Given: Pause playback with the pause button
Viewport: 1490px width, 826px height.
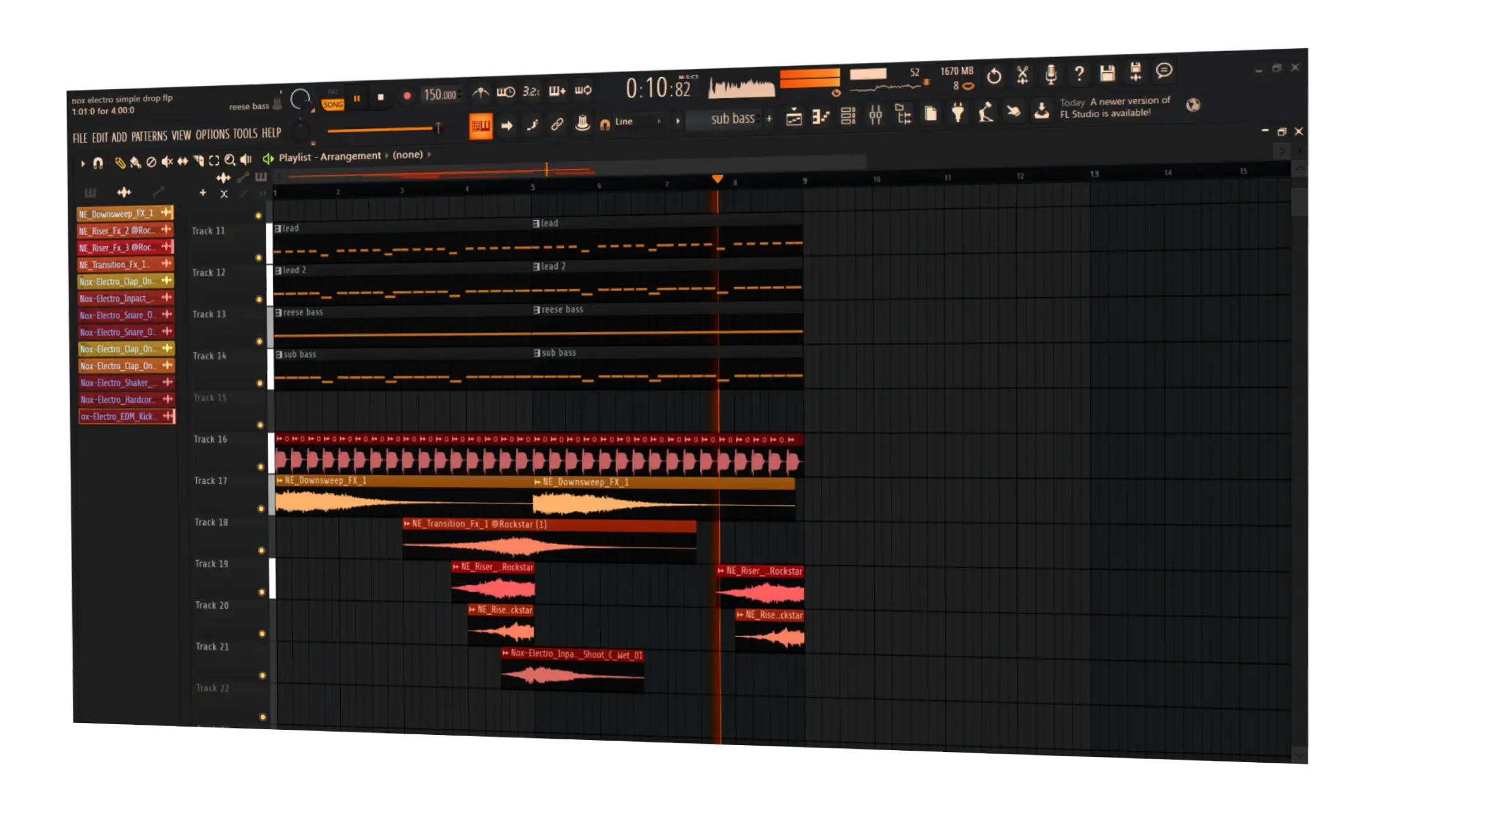Looking at the screenshot, I should (x=357, y=98).
